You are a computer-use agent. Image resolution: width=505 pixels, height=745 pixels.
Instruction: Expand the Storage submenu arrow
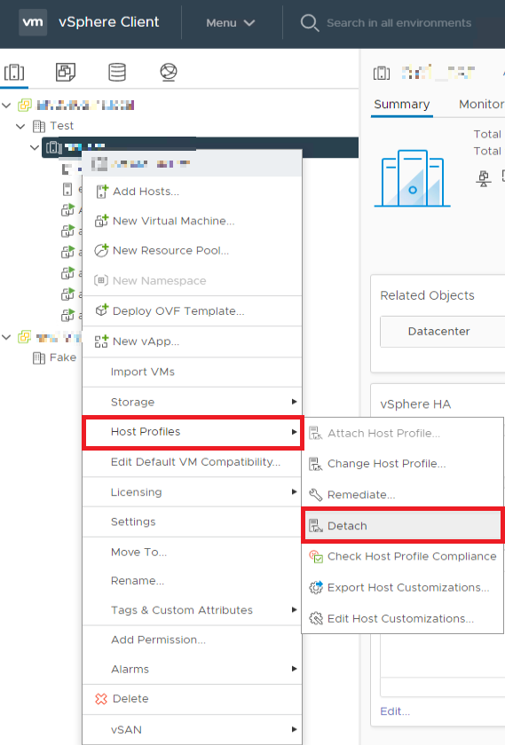tap(295, 402)
